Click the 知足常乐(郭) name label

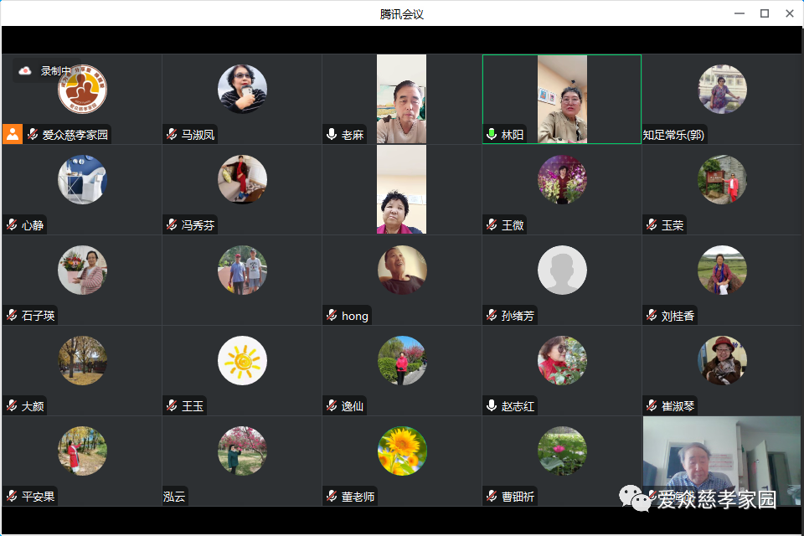pyautogui.click(x=674, y=134)
